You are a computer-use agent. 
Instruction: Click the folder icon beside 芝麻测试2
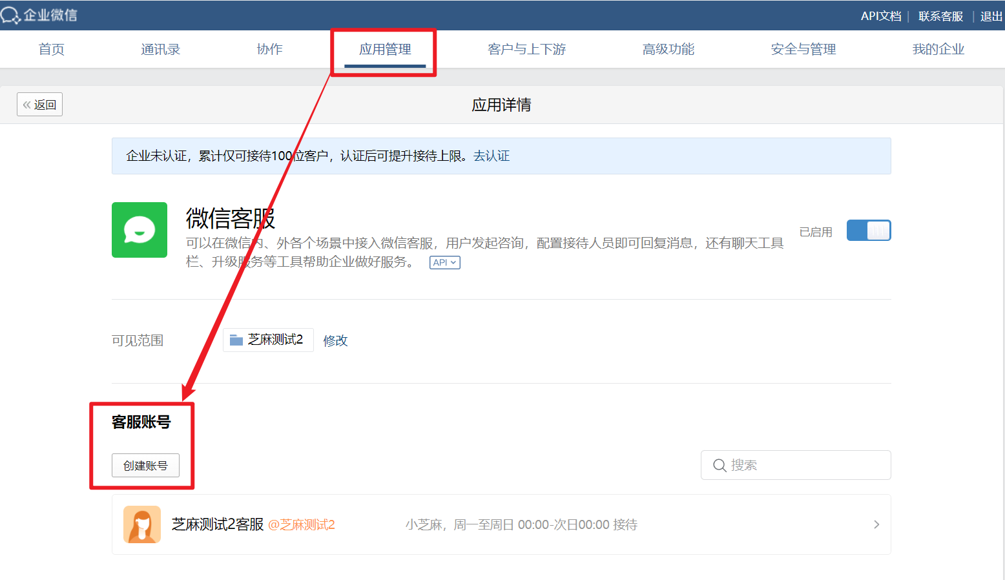click(236, 340)
